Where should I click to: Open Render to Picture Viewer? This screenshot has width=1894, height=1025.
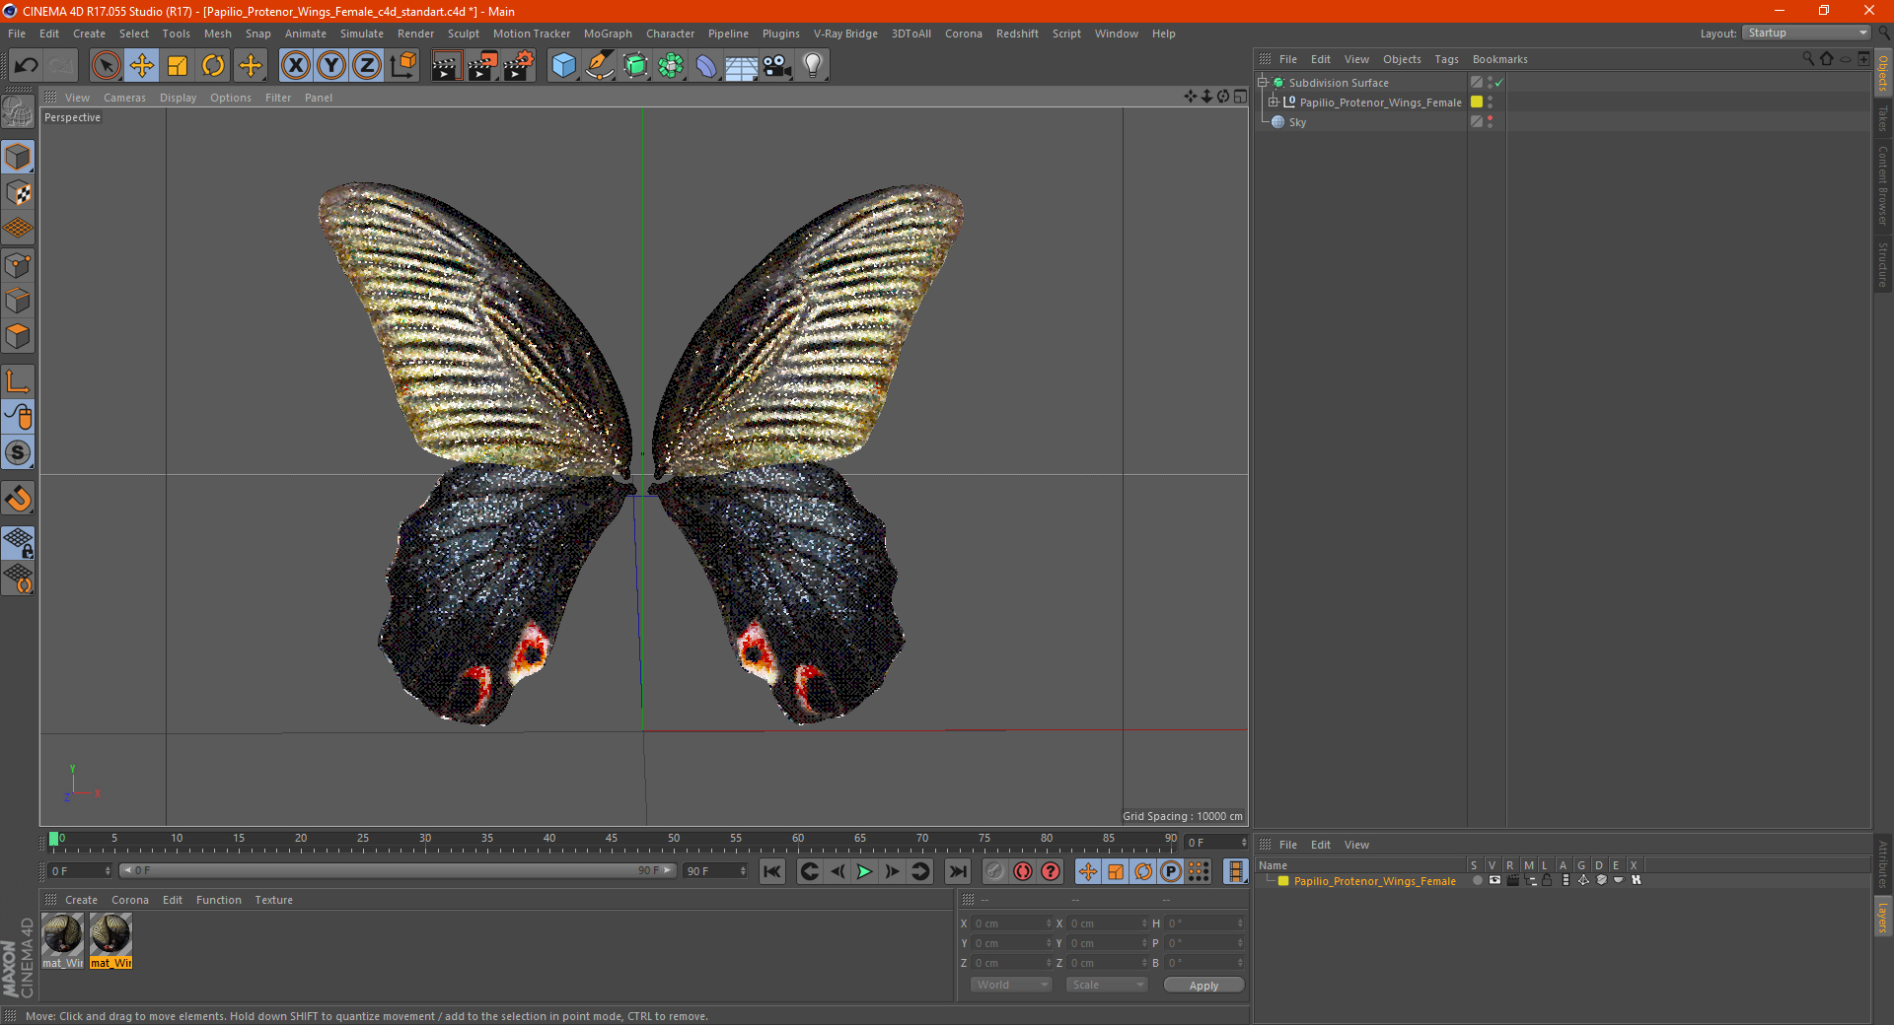pos(482,66)
